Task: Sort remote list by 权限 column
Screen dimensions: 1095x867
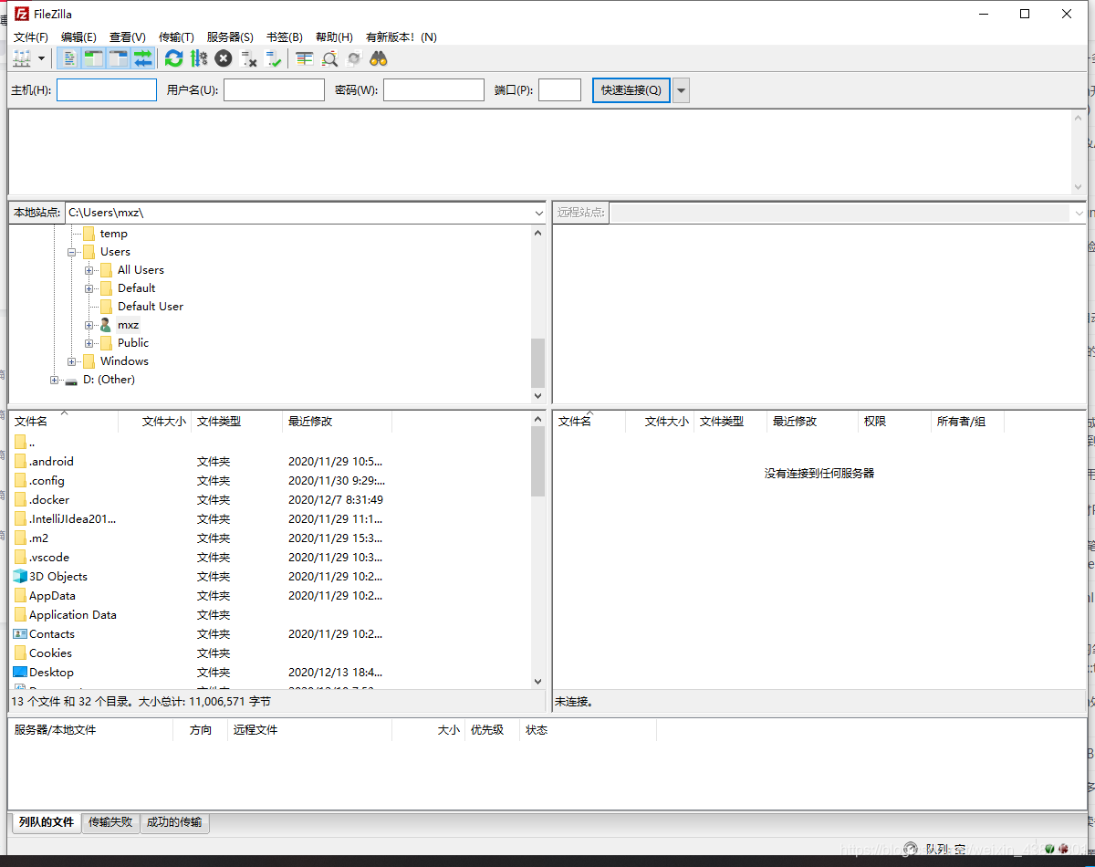Action: pos(894,421)
